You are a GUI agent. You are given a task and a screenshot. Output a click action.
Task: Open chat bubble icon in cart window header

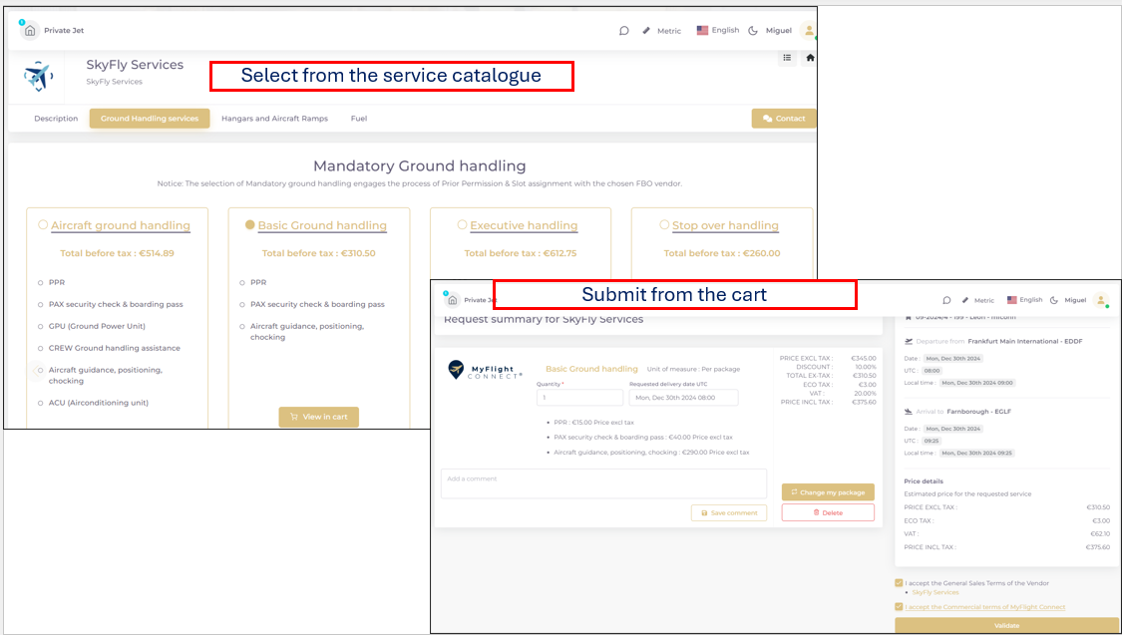946,300
